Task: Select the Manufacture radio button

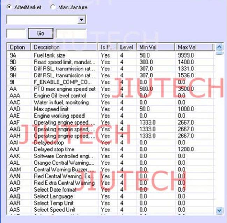Action: 53,7
